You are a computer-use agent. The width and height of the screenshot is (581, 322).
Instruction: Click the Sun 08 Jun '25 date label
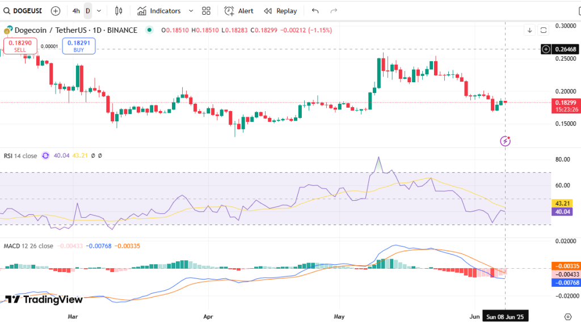point(505,317)
